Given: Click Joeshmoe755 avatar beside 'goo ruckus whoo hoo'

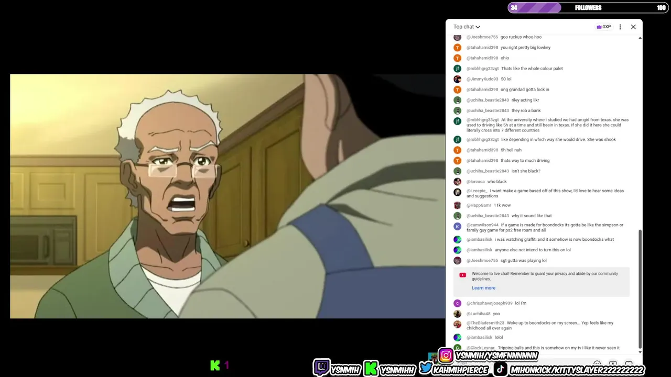Looking at the screenshot, I should (457, 37).
